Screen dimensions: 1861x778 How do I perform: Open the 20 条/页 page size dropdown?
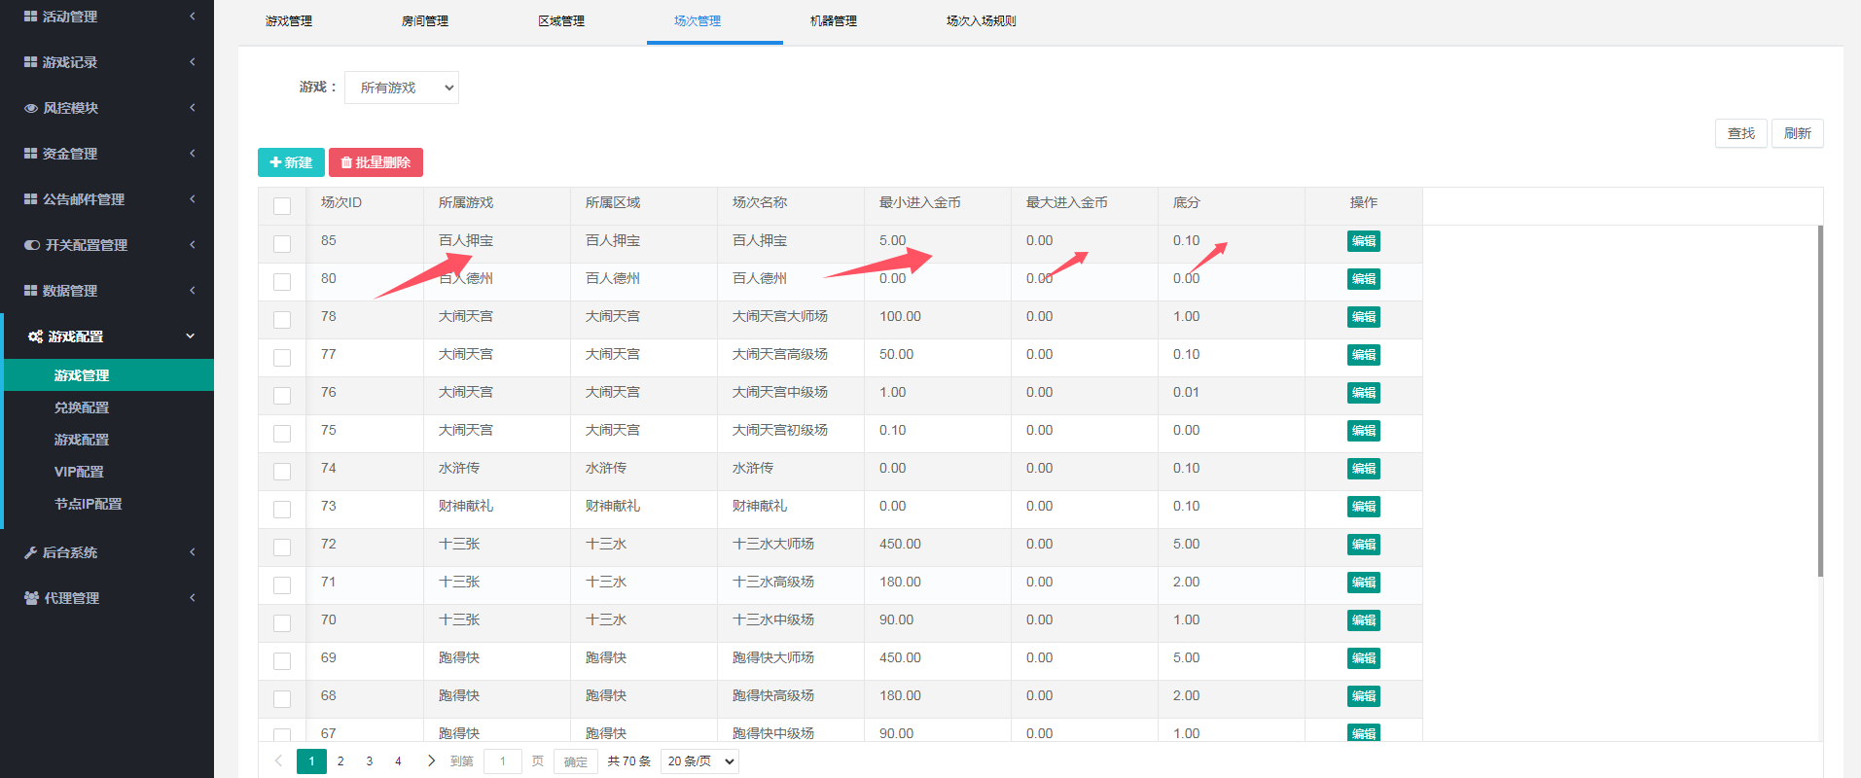(699, 761)
